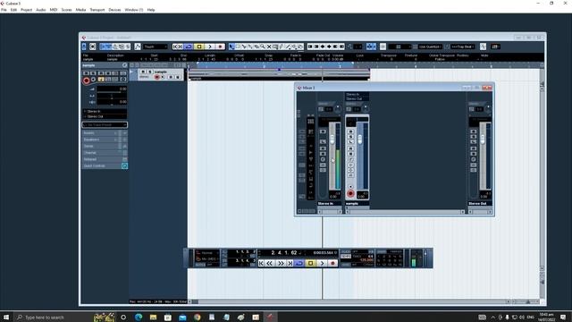Click Go to Project End on Transport panel
Image resolution: width=572 pixels, height=322 pixels.
[290, 263]
